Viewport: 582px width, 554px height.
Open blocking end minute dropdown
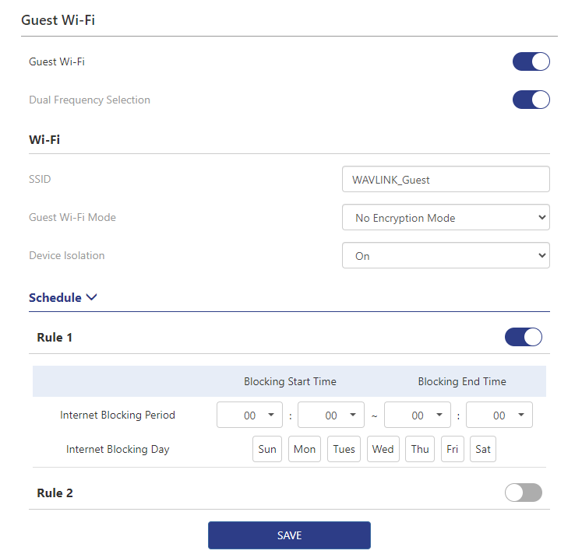(499, 415)
